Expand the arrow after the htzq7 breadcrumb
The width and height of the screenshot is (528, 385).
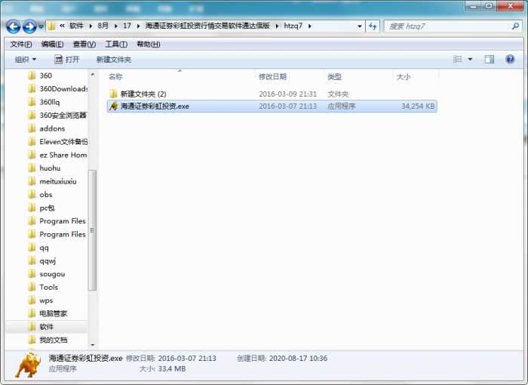pos(309,26)
